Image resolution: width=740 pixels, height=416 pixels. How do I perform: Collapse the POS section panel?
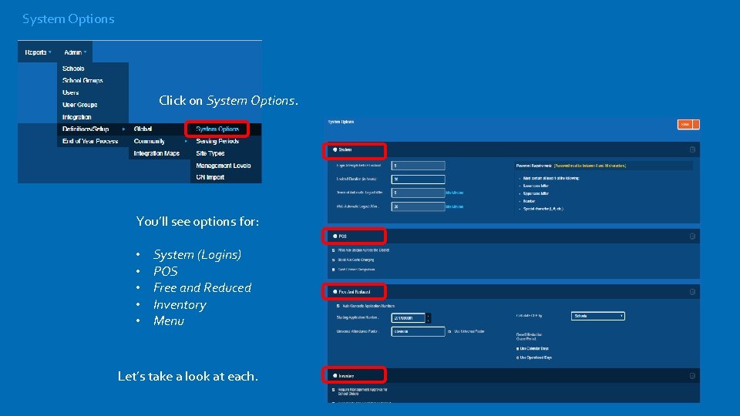tap(692, 237)
